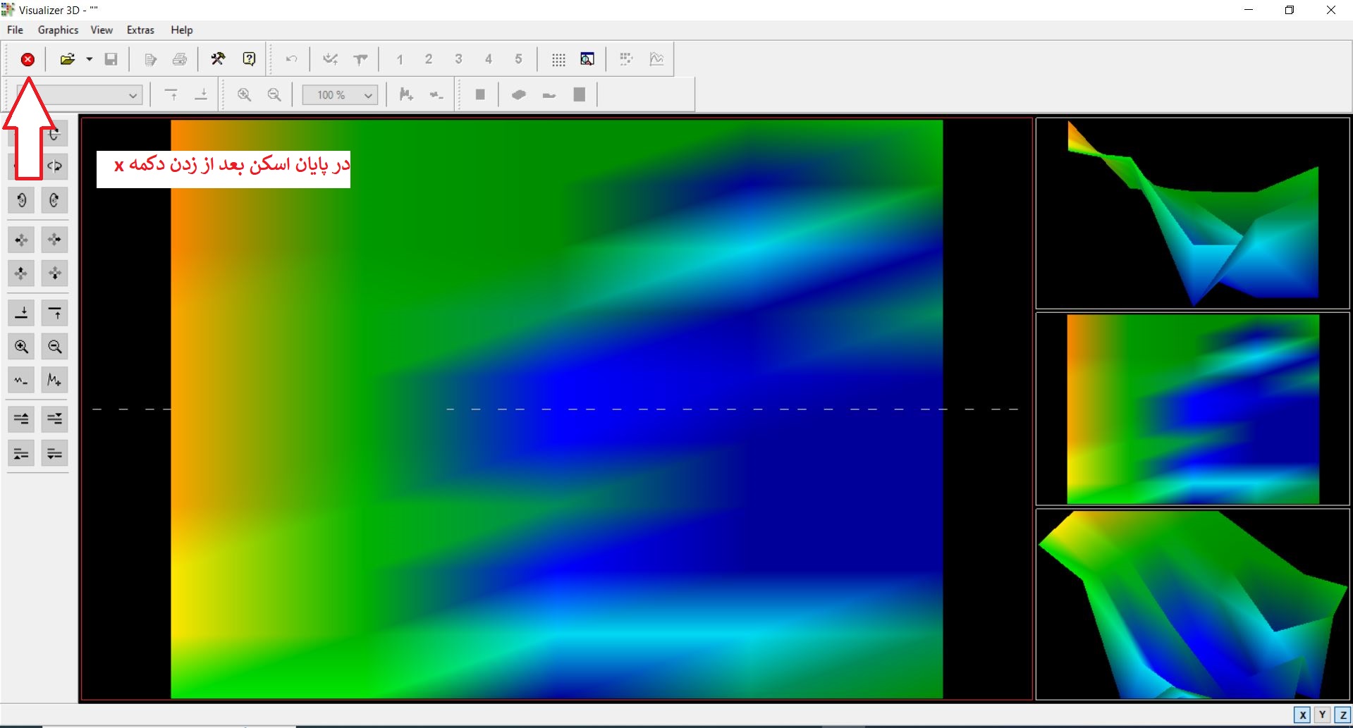Expand the 100 % zoom dropdown
The image size is (1353, 728).
[x=368, y=95]
